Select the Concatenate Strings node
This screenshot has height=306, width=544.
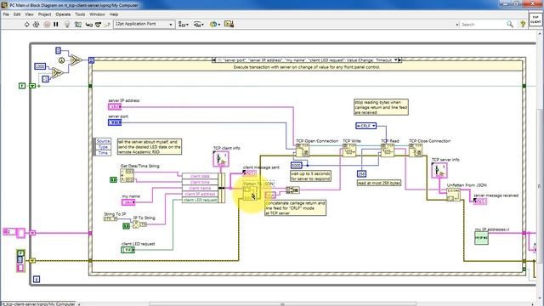click(292, 190)
